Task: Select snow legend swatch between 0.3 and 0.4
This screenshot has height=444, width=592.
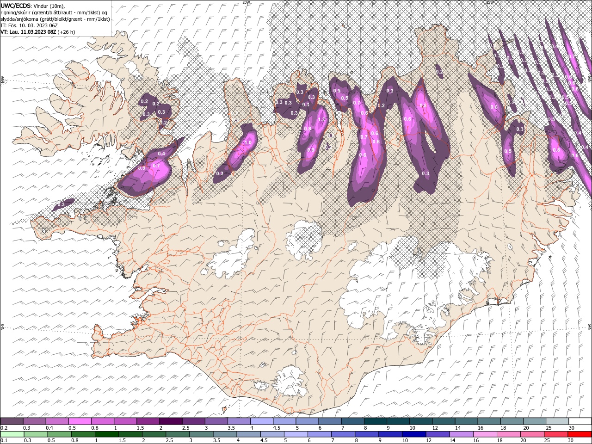Action: (x=34, y=421)
